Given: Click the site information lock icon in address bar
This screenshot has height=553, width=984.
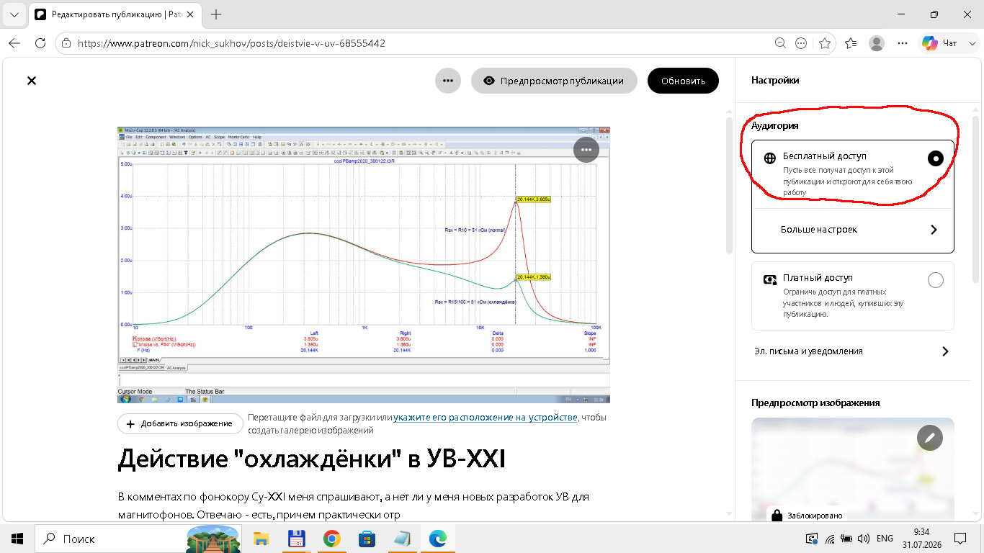Looking at the screenshot, I should (x=66, y=43).
